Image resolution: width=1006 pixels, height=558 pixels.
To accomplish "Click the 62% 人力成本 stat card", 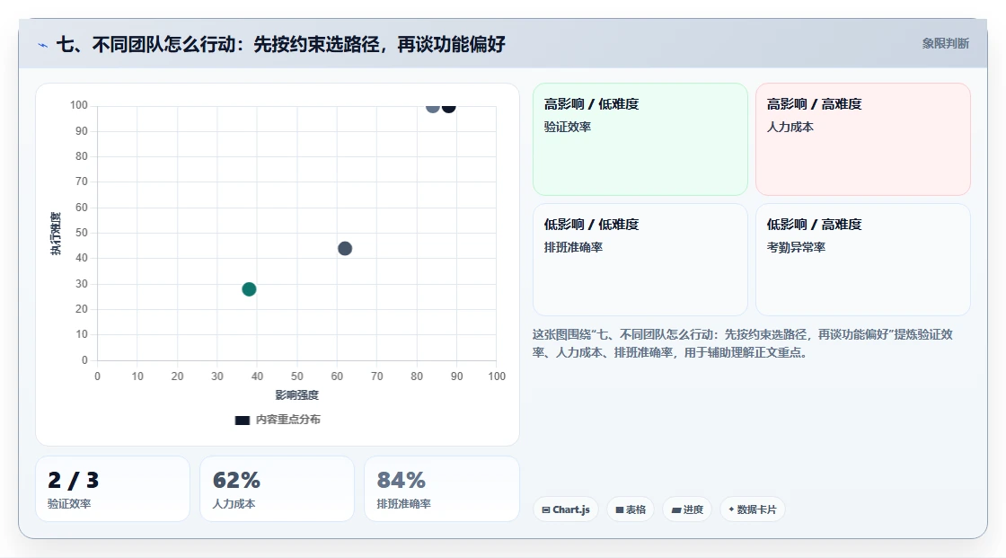I will pyautogui.click(x=278, y=490).
